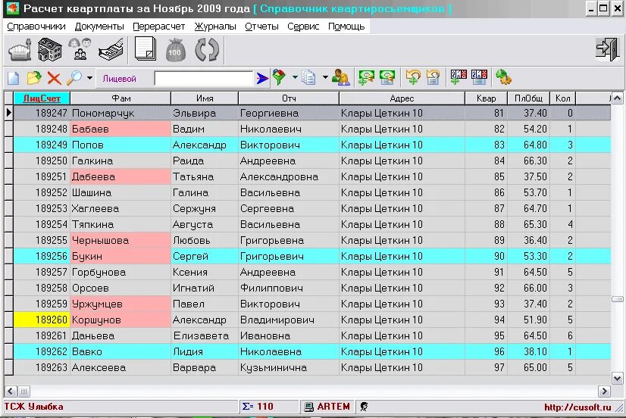Click the person at desk icon
The height and width of the screenshot is (418, 626).
(341, 77)
